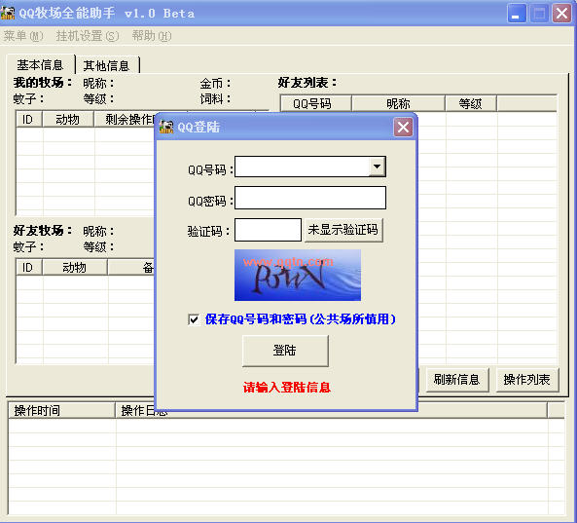Click the captcha verification image

(x=298, y=275)
